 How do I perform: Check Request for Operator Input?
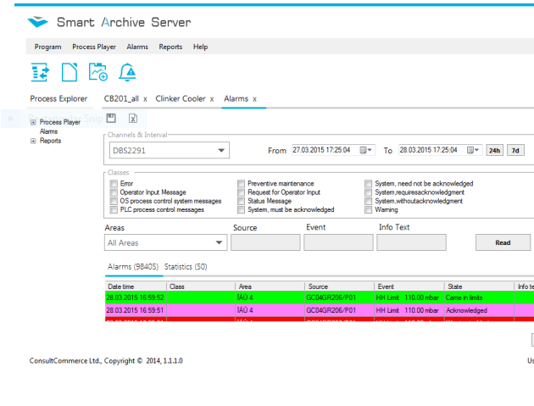click(x=241, y=192)
